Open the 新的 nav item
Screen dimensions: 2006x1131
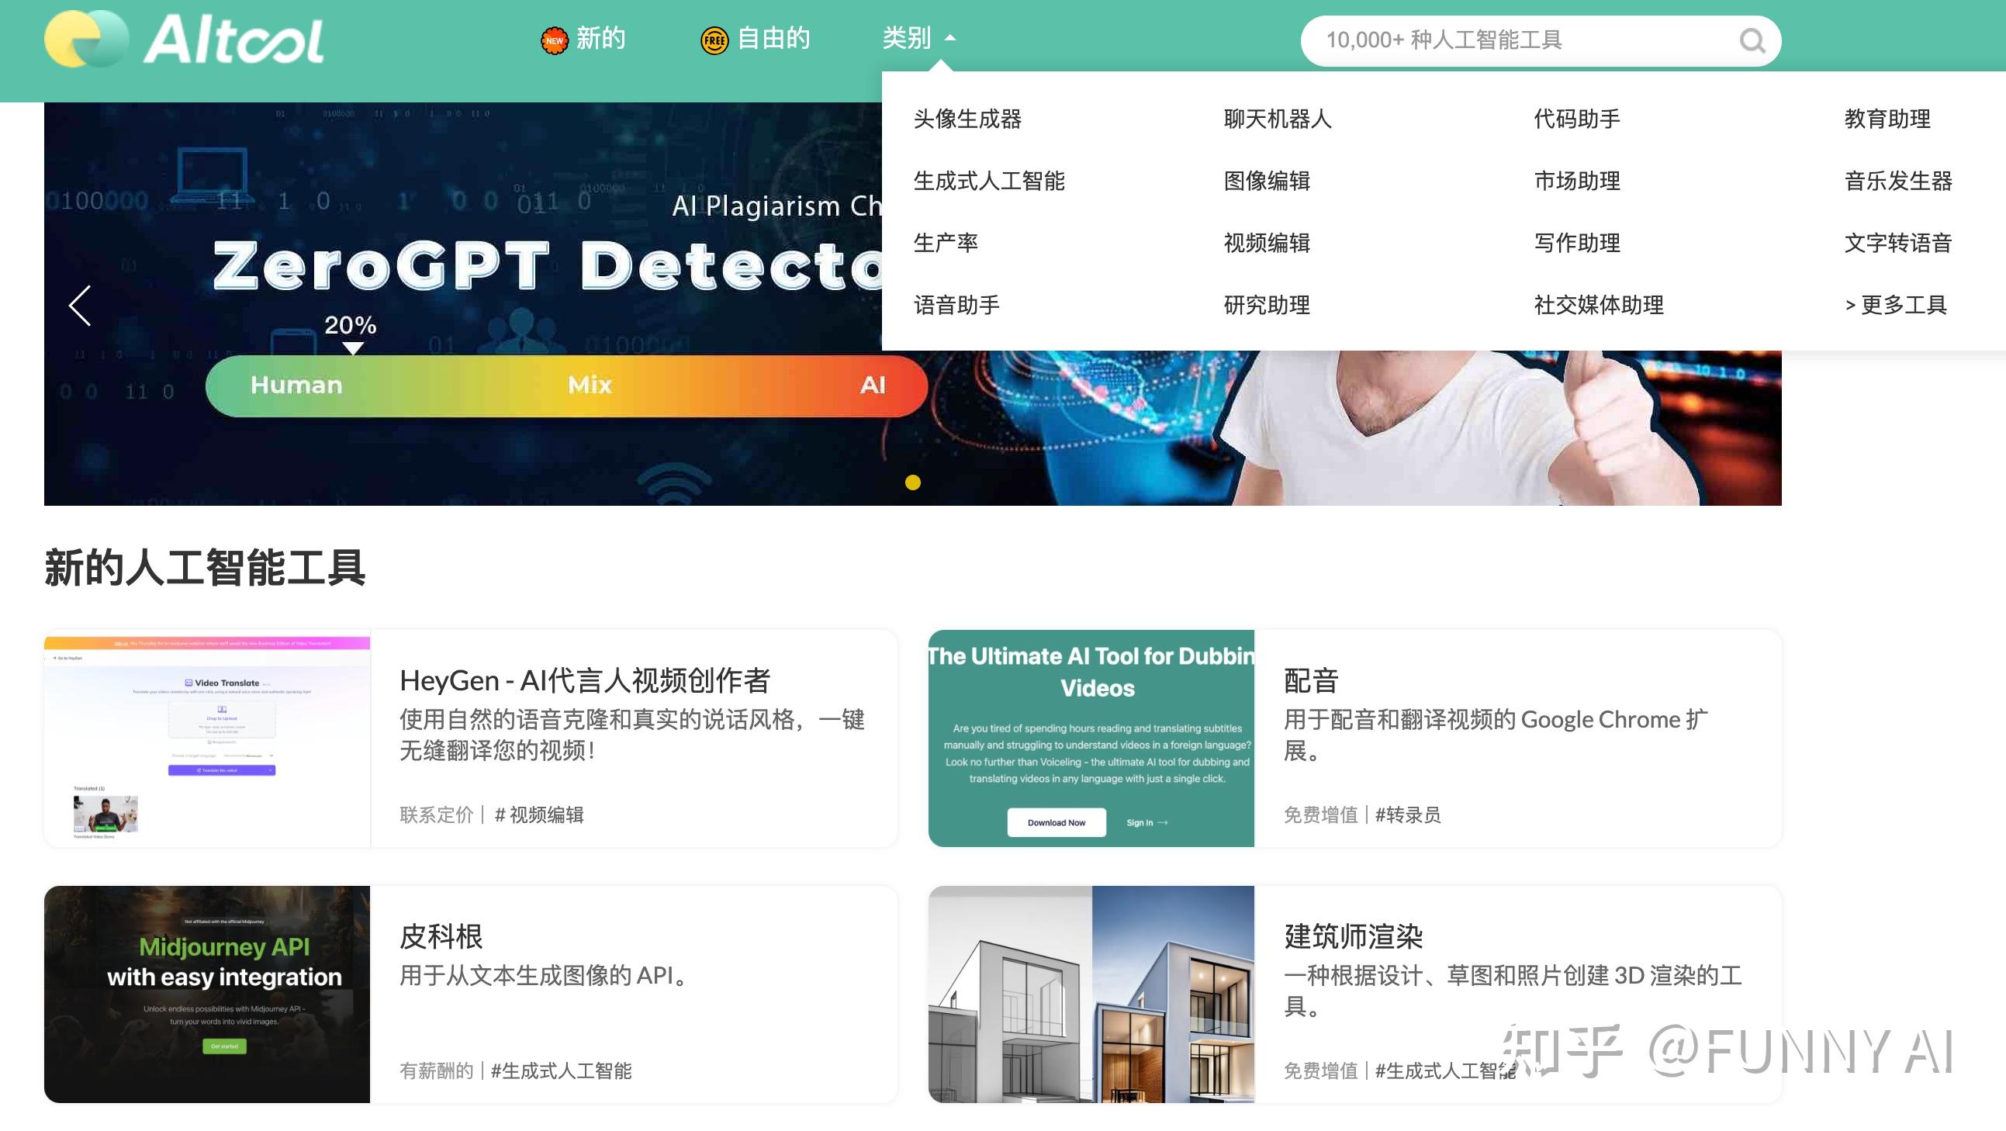point(600,38)
